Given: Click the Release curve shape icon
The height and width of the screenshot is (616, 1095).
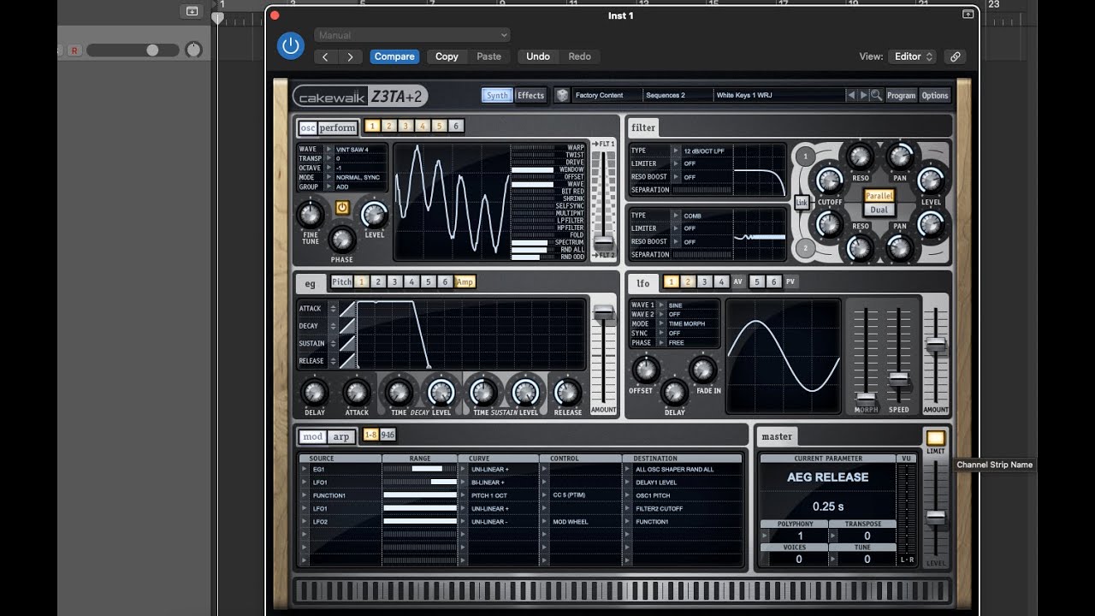Looking at the screenshot, I should [347, 361].
